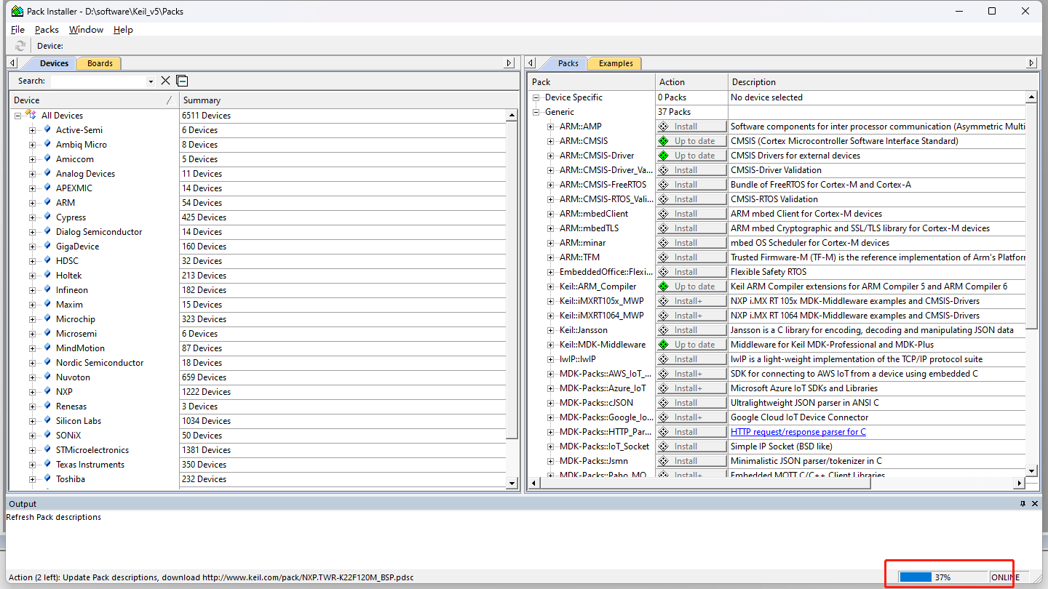
Task: Close the Output panel
Action: pos(1036,503)
